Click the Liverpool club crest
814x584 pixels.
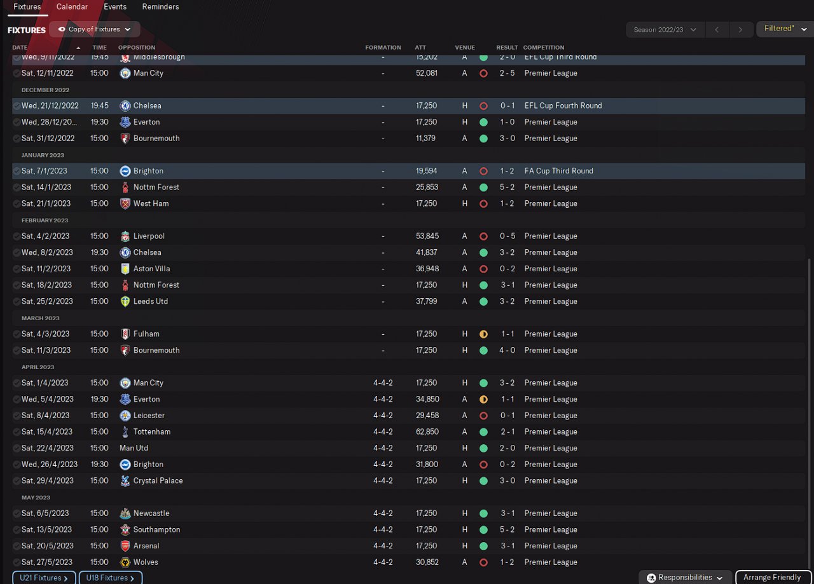[125, 236]
